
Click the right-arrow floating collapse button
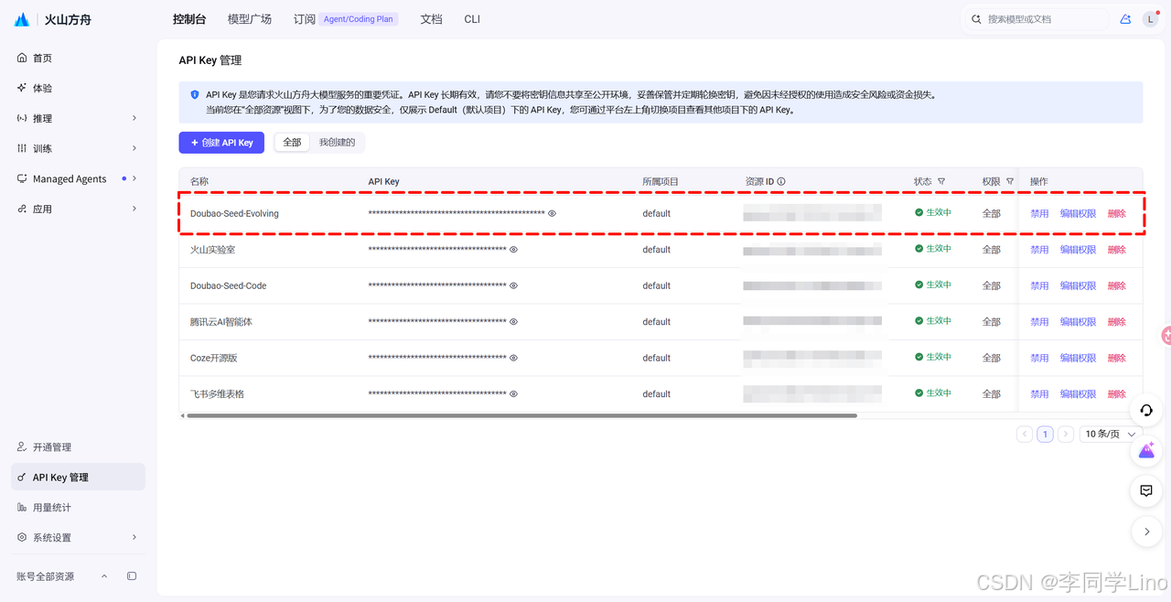(1146, 532)
